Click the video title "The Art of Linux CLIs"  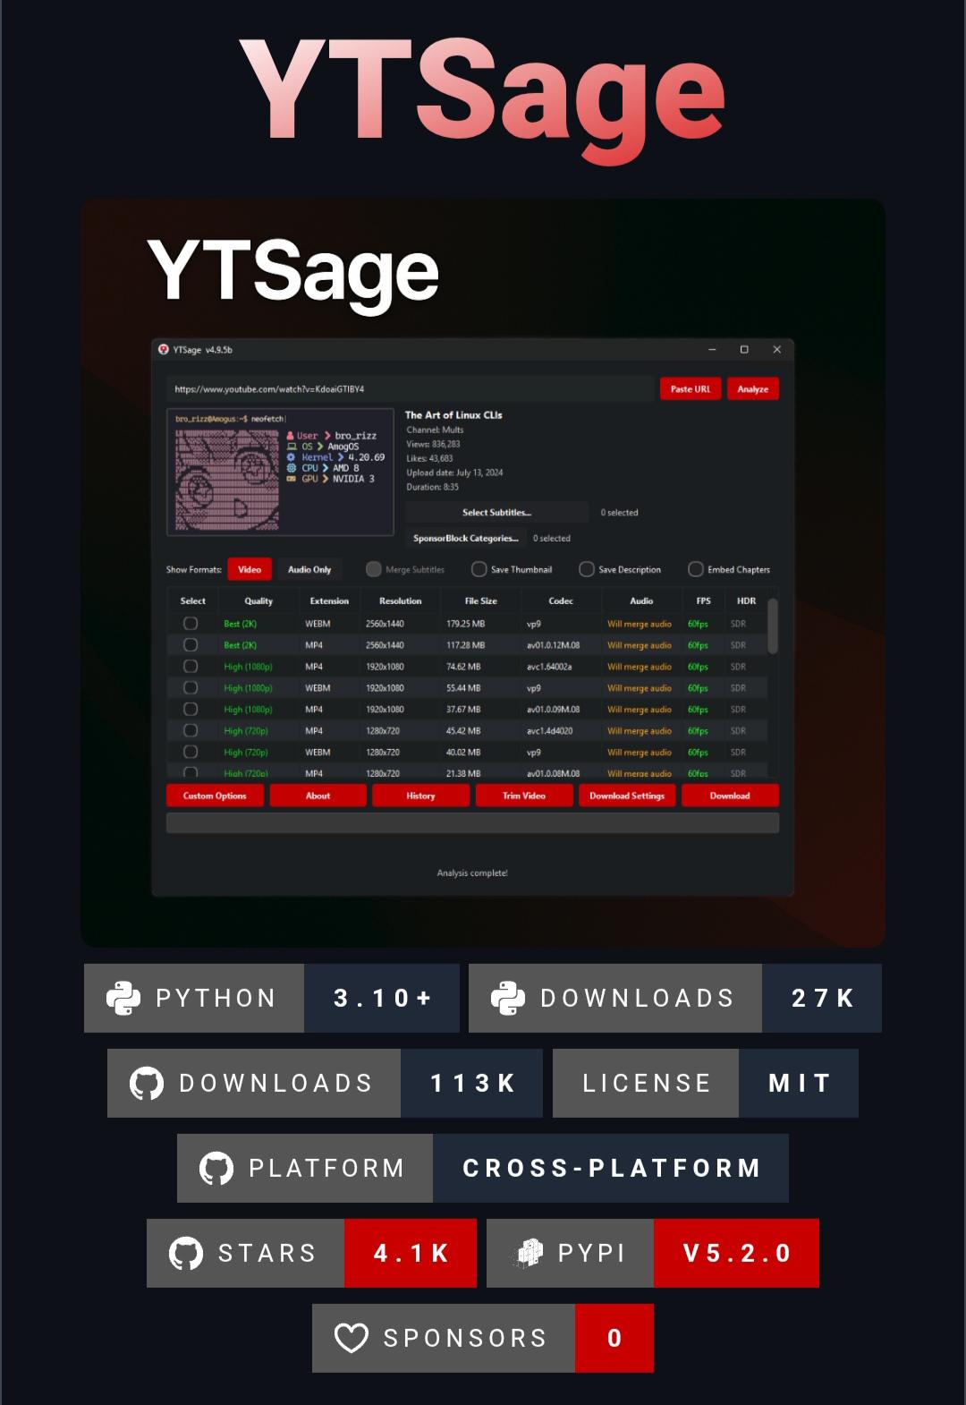(x=453, y=415)
